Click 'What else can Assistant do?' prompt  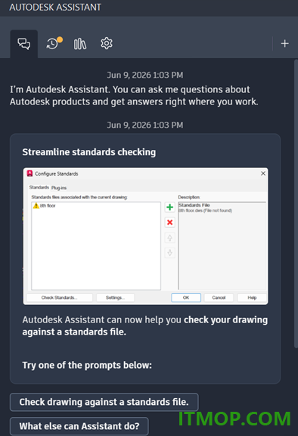79,426
